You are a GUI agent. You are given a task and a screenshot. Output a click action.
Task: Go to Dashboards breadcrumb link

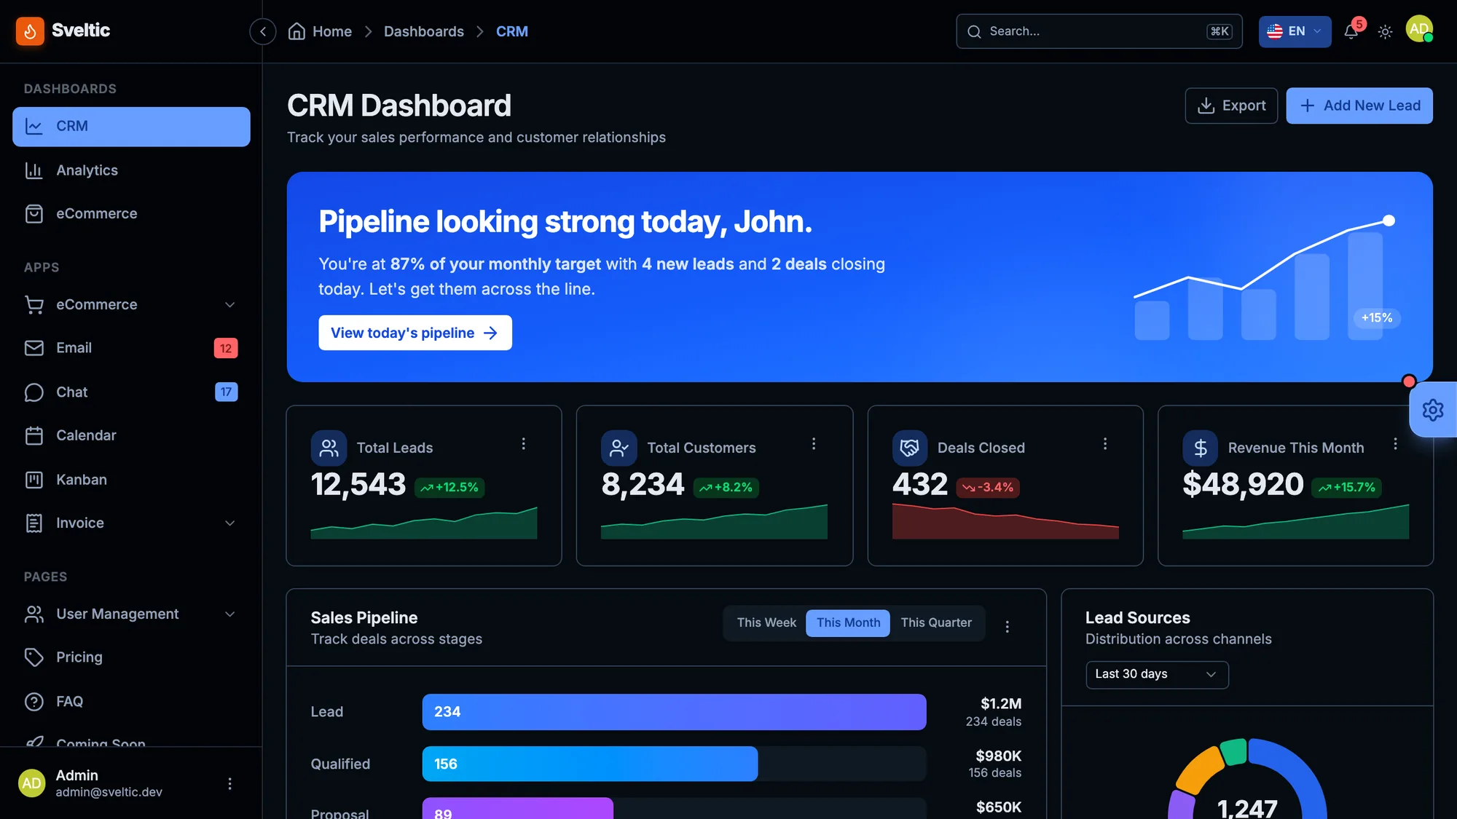click(423, 31)
